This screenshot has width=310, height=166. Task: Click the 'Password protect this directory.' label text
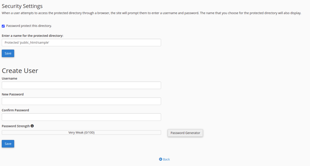click(x=29, y=26)
